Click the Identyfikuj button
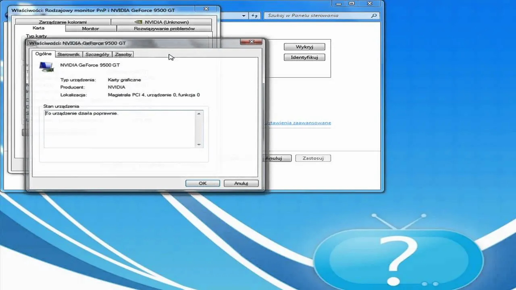516x290 pixels. coord(304,57)
